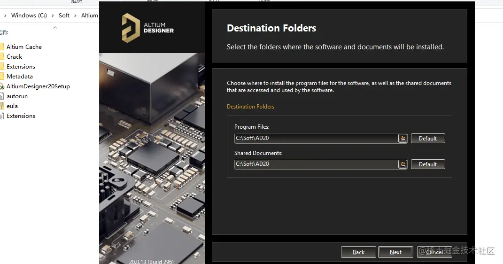The width and height of the screenshot is (503, 264).
Task: Click Altium in Explorer address breadcrumb
Action: pyautogui.click(x=90, y=16)
